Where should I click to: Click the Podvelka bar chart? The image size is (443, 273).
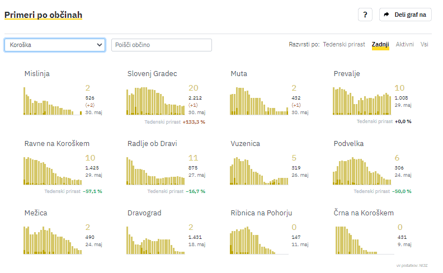pyautogui.click(x=361, y=171)
